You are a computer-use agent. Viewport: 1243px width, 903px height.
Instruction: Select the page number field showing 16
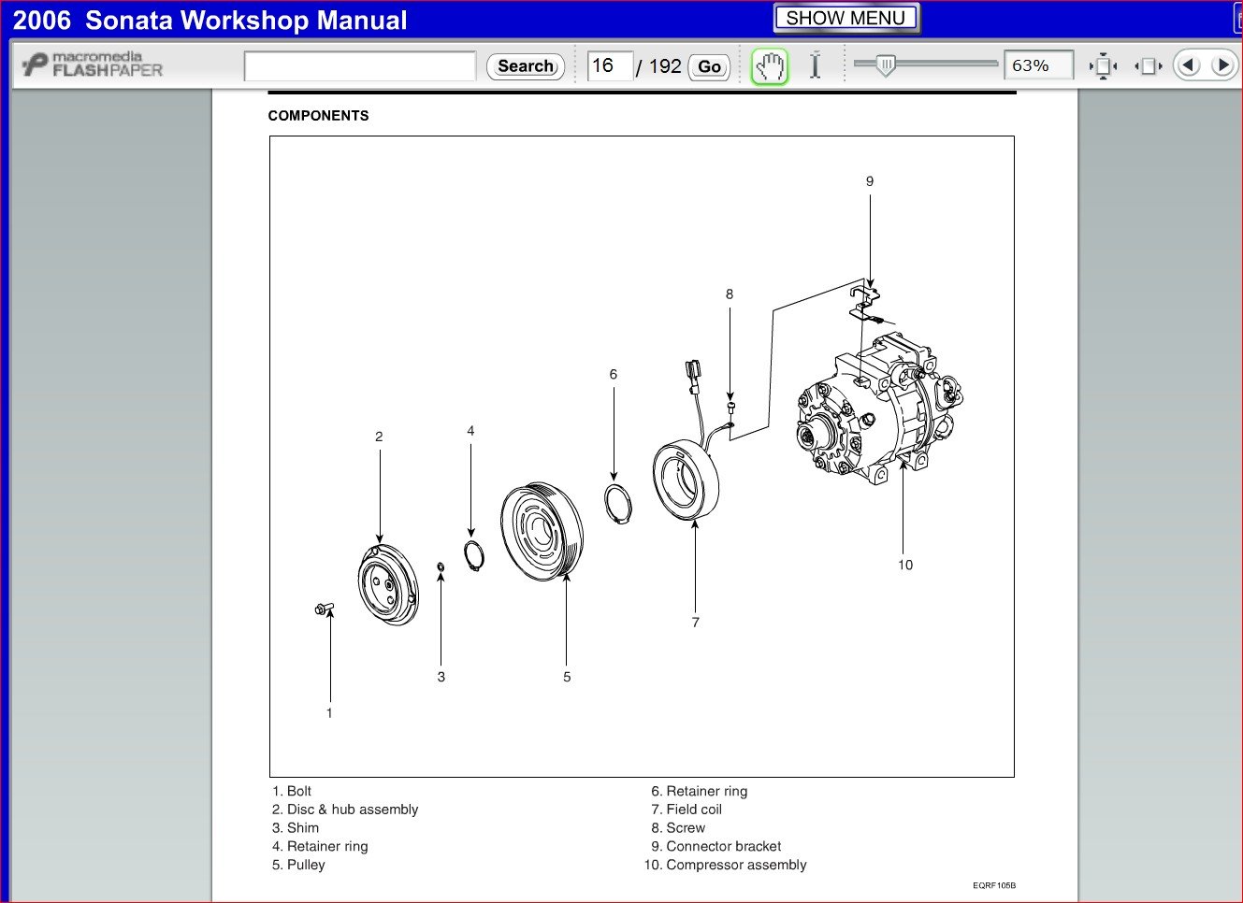pos(610,65)
